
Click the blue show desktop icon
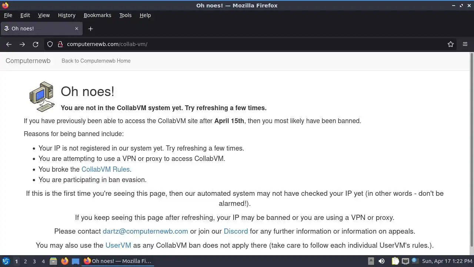tap(76, 261)
